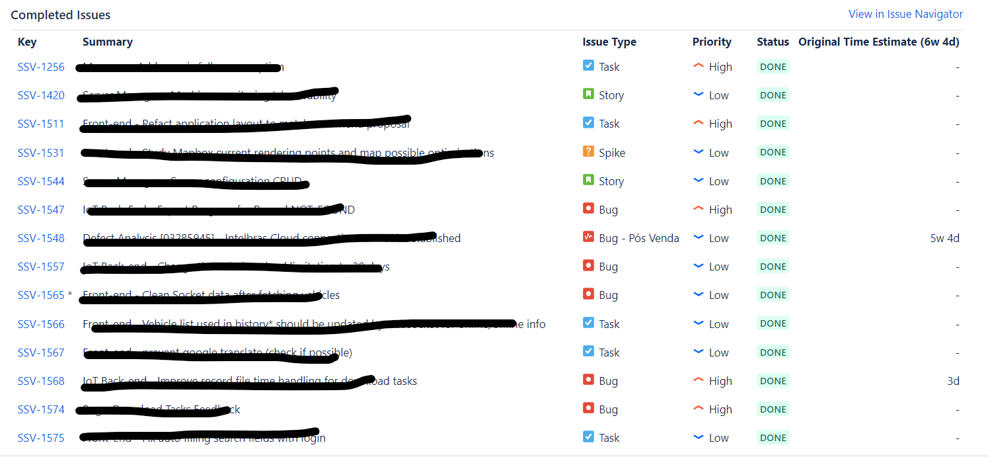Click the Low priority chevron for SSV-1557
988x457 pixels.
[x=699, y=265]
